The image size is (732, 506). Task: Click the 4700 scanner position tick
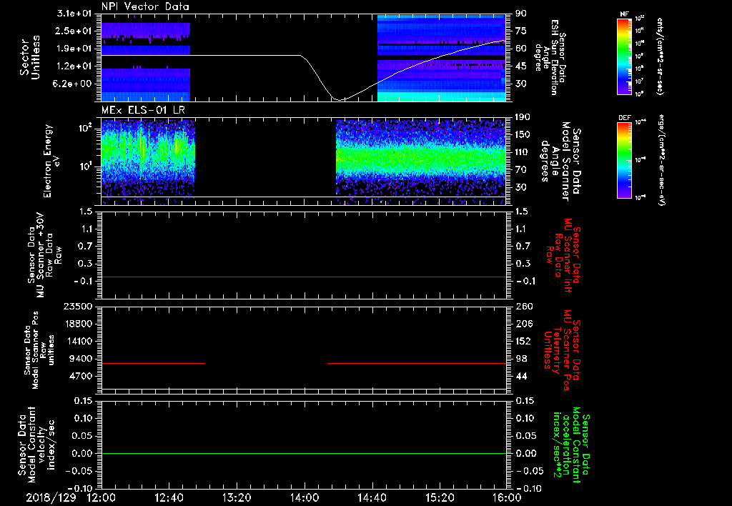tap(80, 376)
